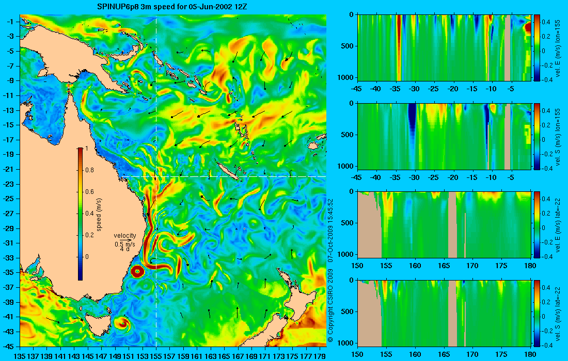Click the New Caledonia island on the map

[227, 171]
